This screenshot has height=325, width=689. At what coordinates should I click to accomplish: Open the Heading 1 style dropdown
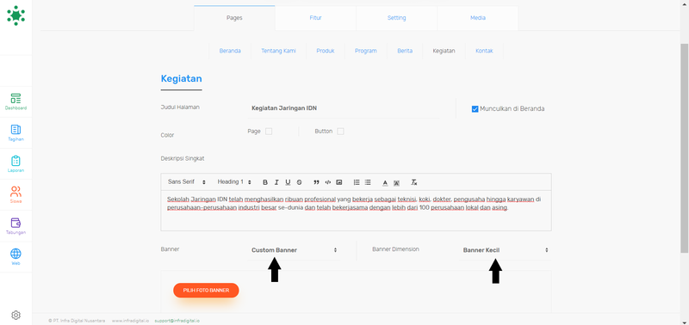pos(234,182)
